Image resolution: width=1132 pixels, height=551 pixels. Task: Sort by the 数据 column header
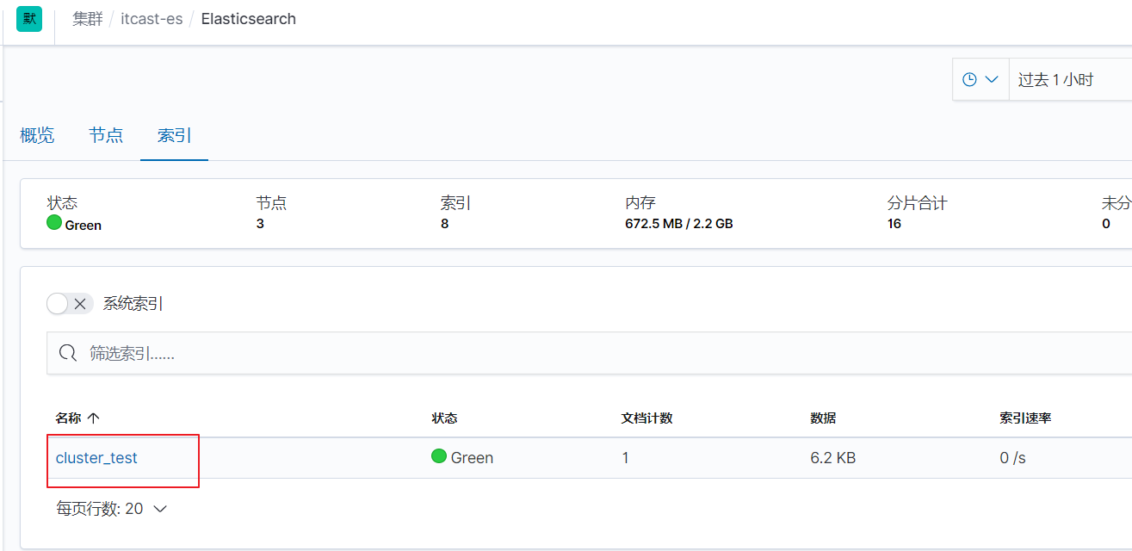pyautogui.click(x=823, y=418)
